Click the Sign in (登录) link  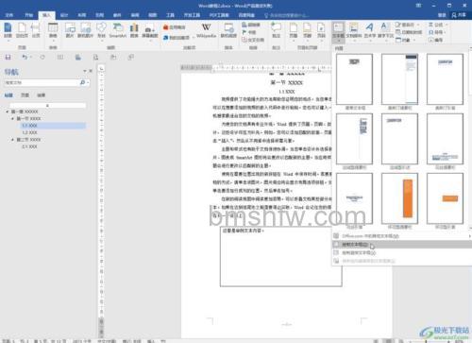click(x=442, y=15)
